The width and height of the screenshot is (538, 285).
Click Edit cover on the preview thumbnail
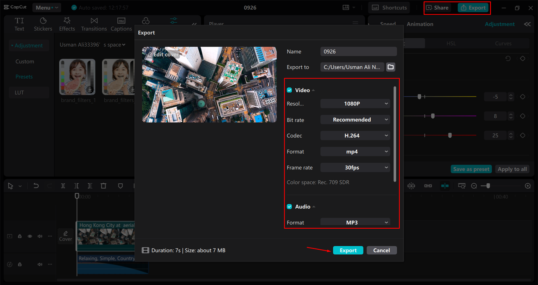(162, 55)
